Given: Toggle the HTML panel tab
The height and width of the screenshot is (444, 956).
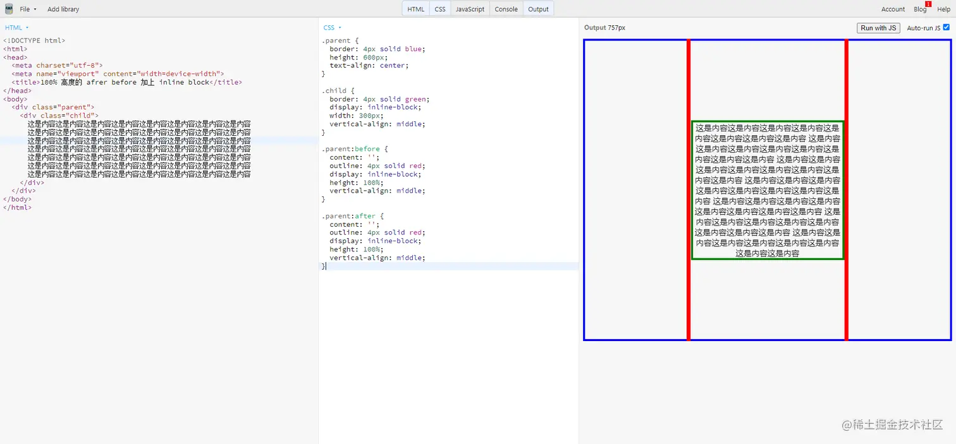Looking at the screenshot, I should click(x=416, y=9).
